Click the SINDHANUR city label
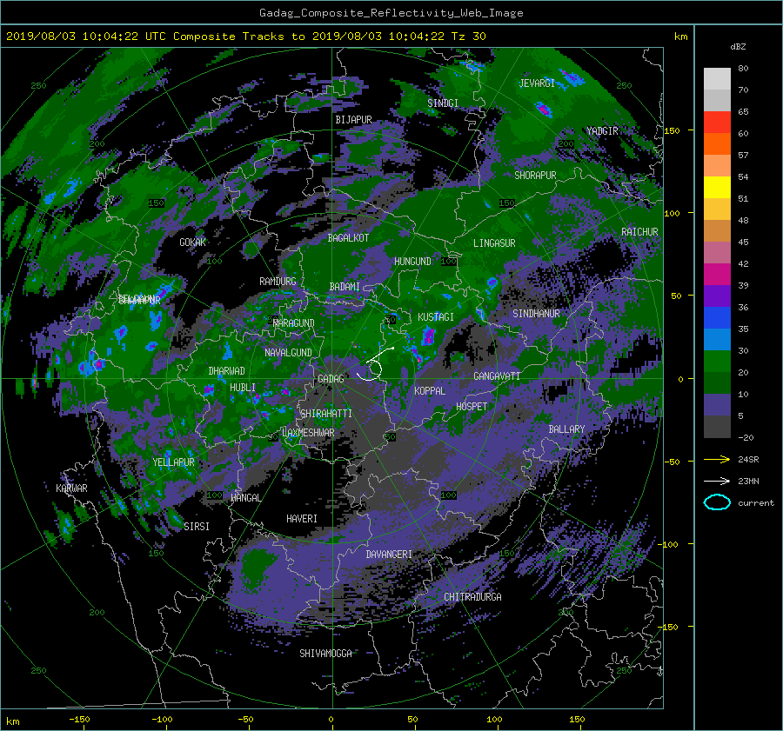The width and height of the screenshot is (783, 731). (x=536, y=314)
